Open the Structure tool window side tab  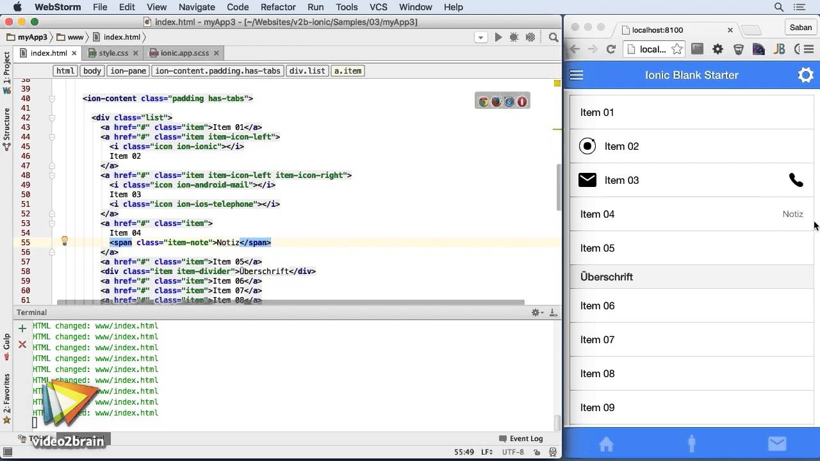pos(7,129)
